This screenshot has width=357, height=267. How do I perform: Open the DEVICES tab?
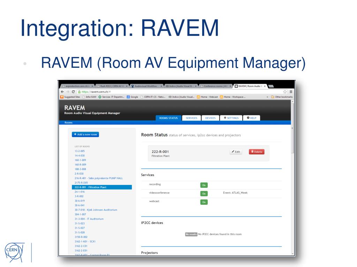pyautogui.click(x=210, y=118)
